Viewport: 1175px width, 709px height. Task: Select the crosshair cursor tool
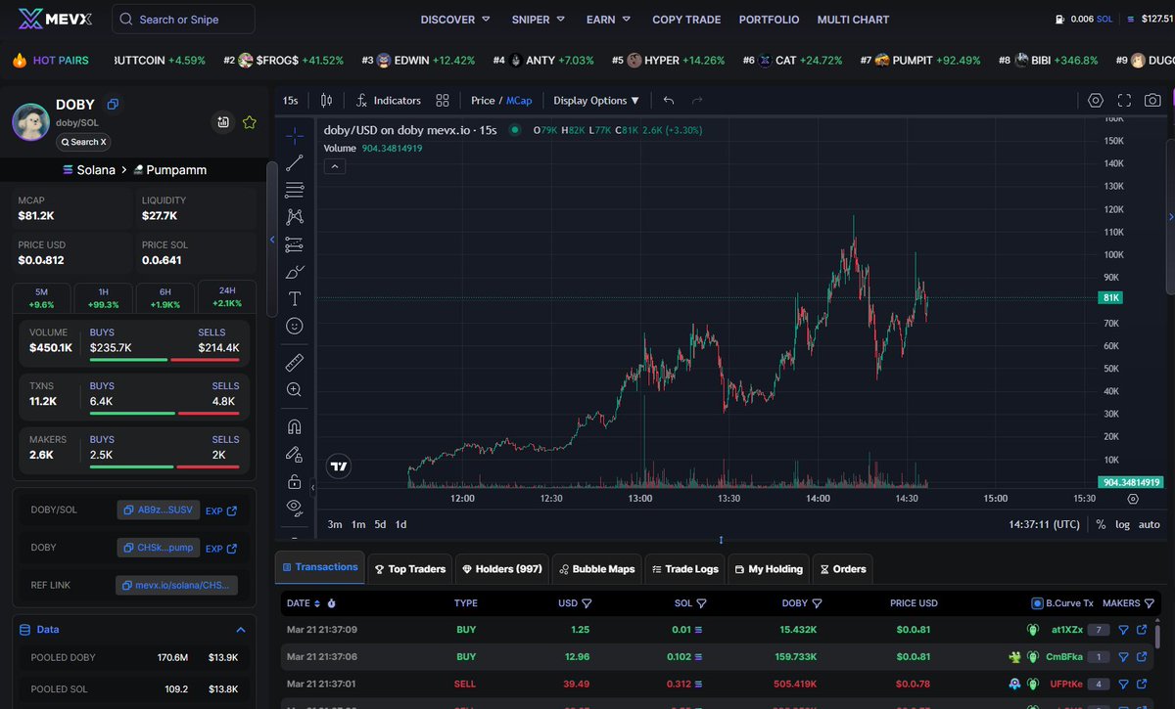[294, 136]
